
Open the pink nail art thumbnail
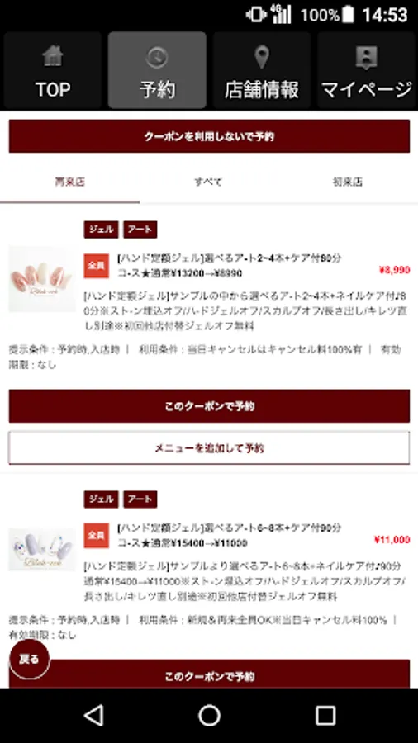click(41, 279)
